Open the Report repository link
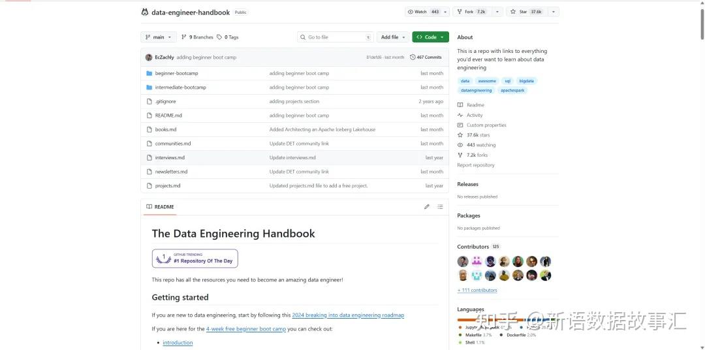Image resolution: width=705 pixels, height=350 pixels. coord(476,165)
